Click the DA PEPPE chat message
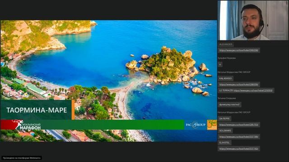The image size is (289, 162). point(224,119)
